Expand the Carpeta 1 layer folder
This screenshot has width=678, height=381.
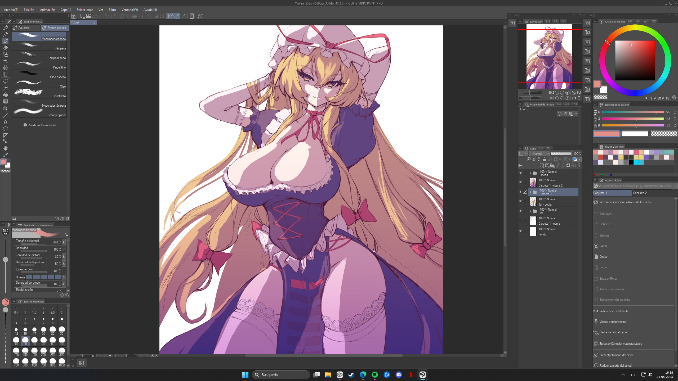coord(530,192)
